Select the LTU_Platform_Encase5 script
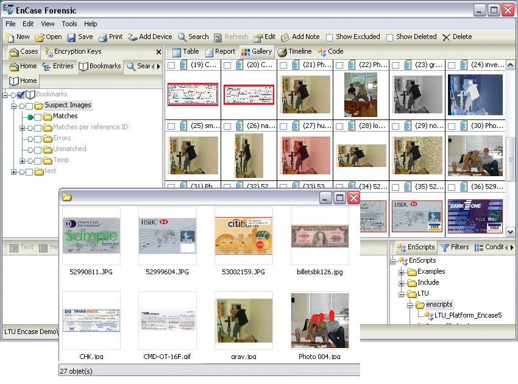 467,315
